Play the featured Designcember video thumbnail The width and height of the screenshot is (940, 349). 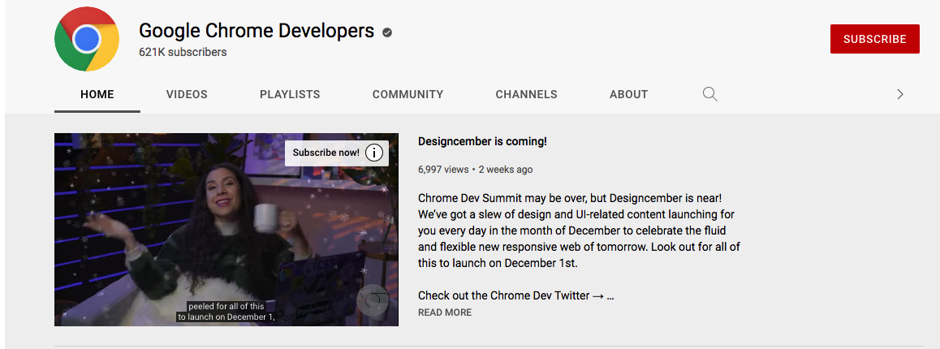(x=226, y=230)
